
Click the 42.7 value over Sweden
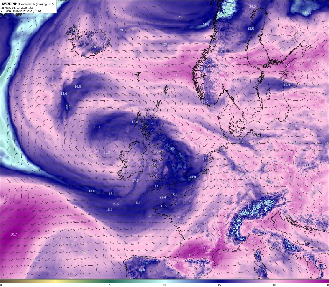click(255, 62)
